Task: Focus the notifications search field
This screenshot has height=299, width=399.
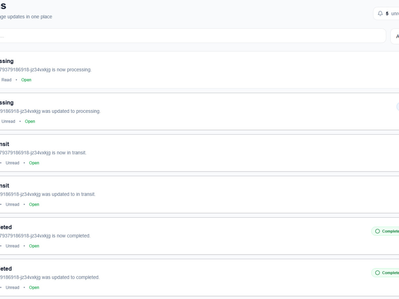Action: click(x=193, y=36)
